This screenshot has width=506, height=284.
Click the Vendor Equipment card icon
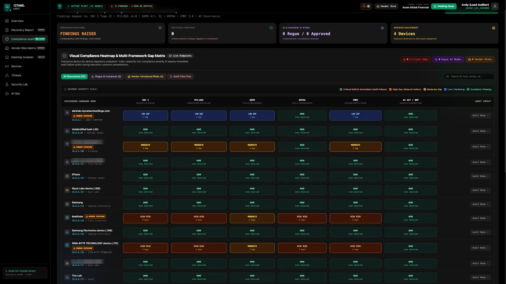(x=493, y=28)
